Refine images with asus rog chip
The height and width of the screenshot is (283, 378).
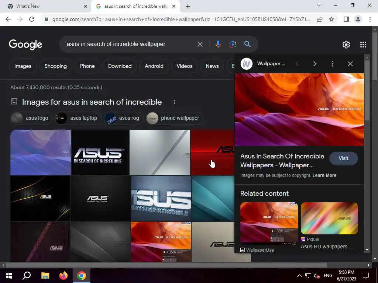click(123, 118)
